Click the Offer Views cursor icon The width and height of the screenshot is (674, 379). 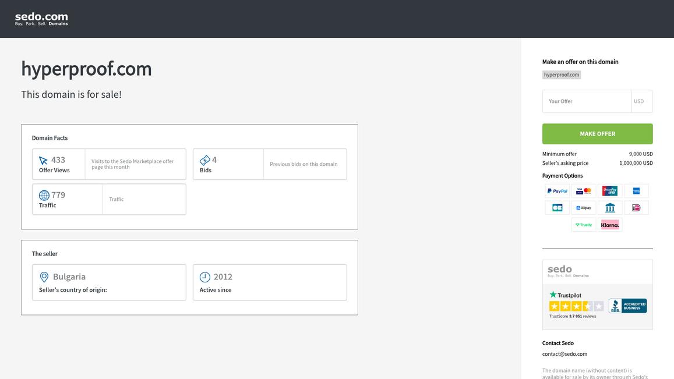click(x=44, y=160)
